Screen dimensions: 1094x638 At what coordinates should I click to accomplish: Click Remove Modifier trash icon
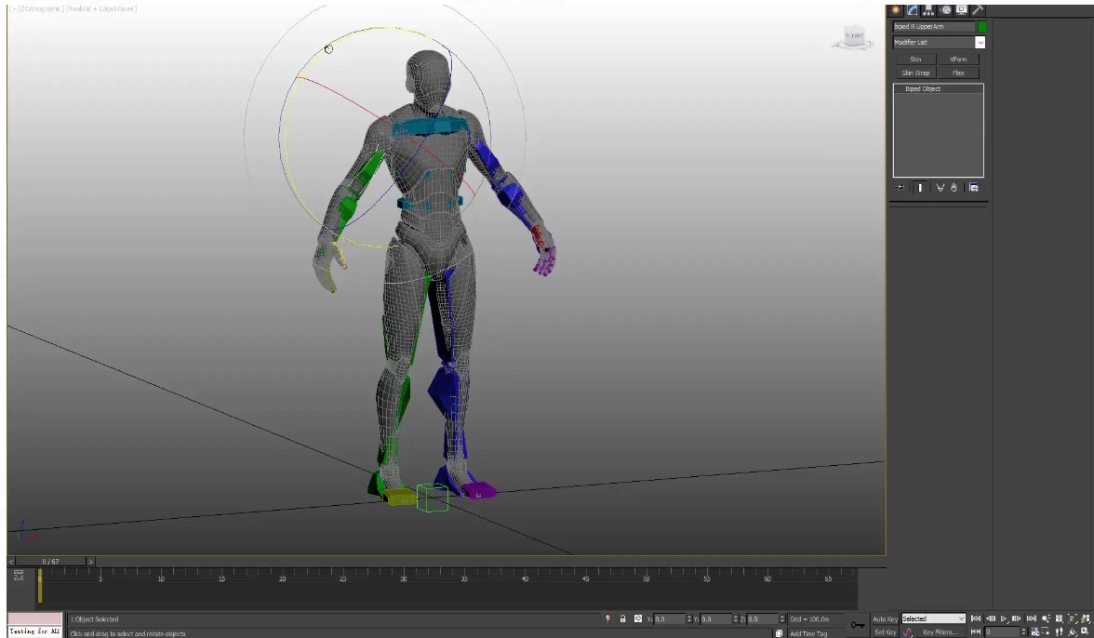tap(954, 188)
